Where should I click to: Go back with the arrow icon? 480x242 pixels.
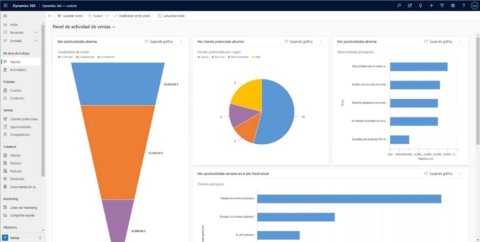[50, 16]
